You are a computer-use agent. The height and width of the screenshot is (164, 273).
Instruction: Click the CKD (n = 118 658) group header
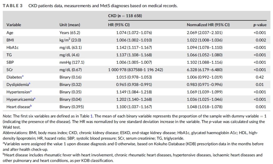click(x=125, y=16)
